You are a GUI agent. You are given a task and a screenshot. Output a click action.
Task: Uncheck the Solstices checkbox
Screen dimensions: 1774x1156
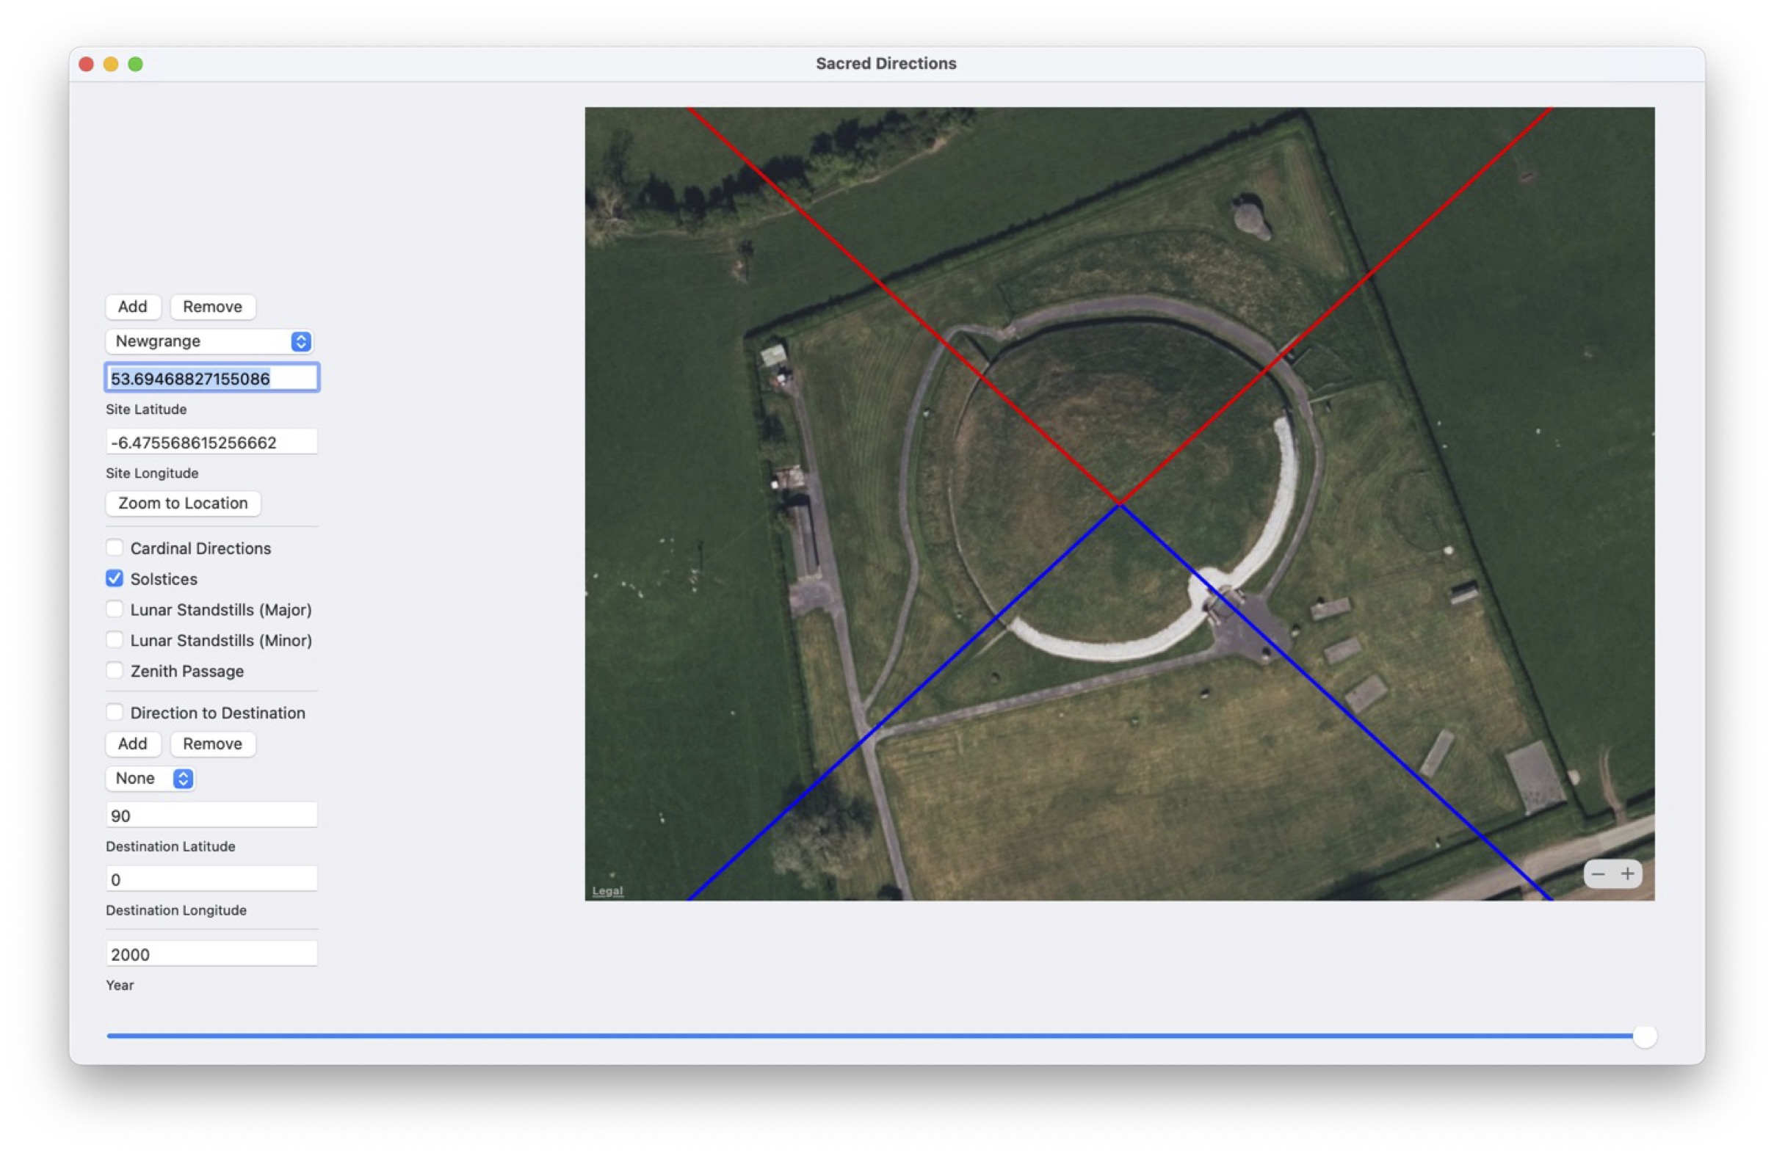pyautogui.click(x=115, y=579)
